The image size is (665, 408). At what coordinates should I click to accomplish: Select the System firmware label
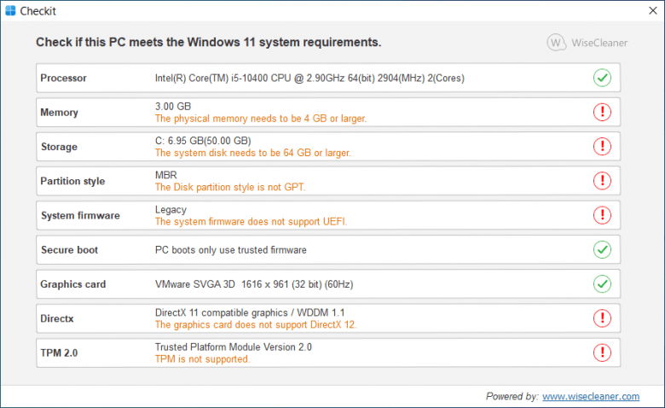tap(80, 216)
